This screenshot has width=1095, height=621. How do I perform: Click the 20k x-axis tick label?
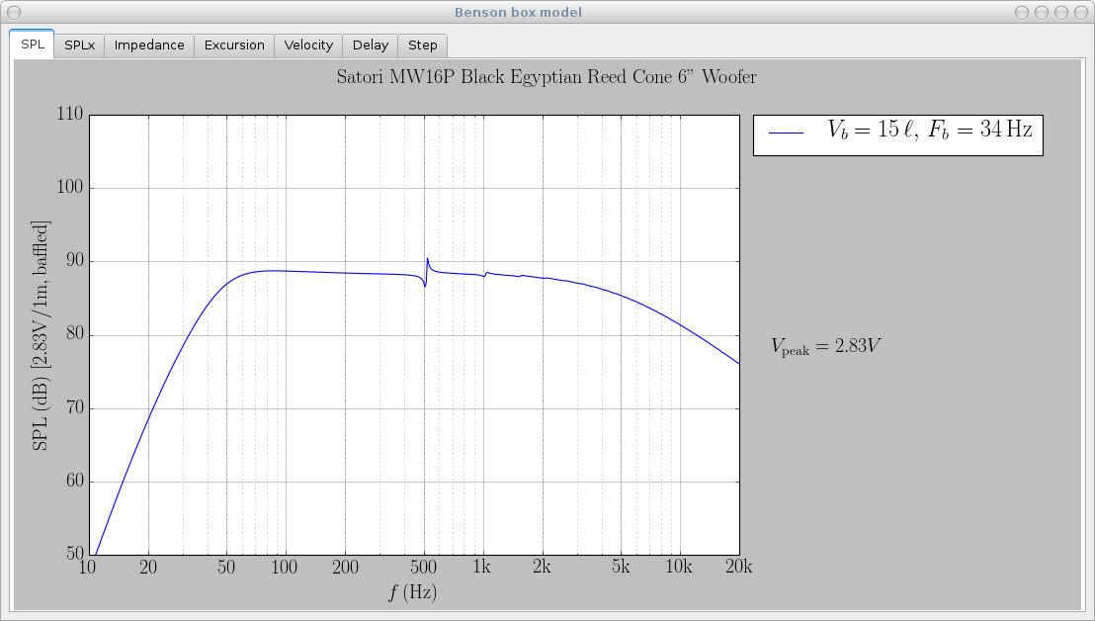point(739,567)
